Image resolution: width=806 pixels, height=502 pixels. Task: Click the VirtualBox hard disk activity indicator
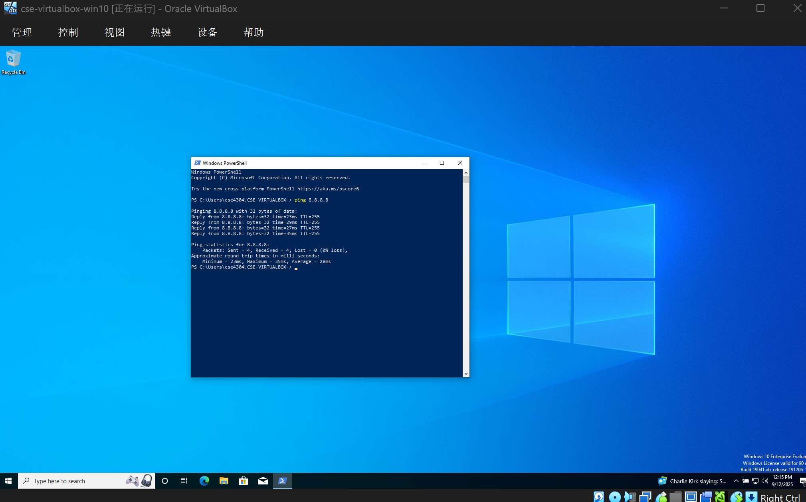click(598, 496)
